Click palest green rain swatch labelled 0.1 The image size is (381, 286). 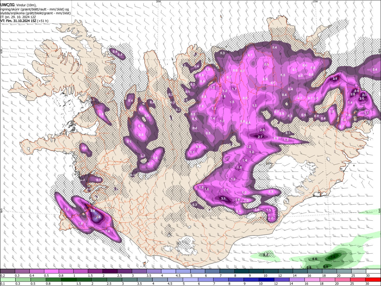click(x=8, y=279)
